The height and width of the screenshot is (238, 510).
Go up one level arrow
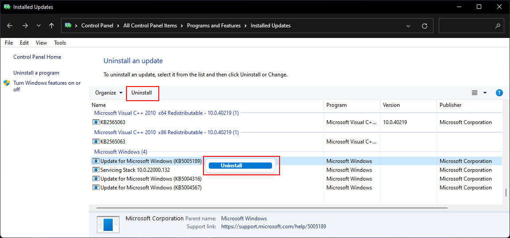(x=51, y=26)
